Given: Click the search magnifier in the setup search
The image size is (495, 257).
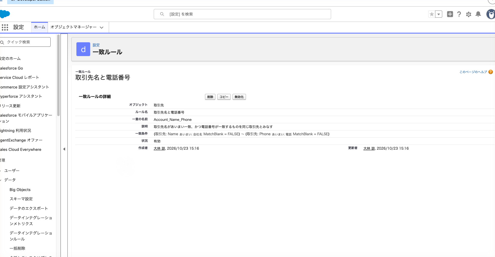Looking at the screenshot, I should click(162, 14).
